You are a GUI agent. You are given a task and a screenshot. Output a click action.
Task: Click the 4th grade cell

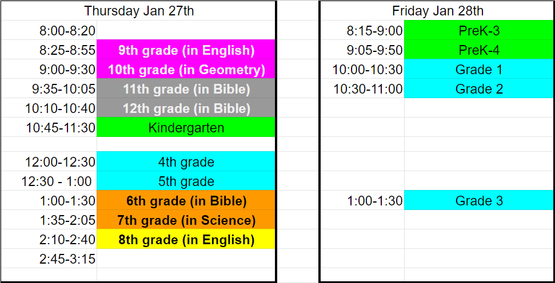click(186, 162)
